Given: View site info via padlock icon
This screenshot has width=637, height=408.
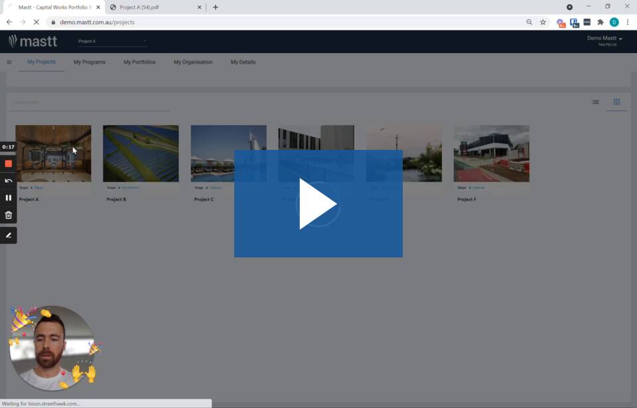Looking at the screenshot, I should pyautogui.click(x=53, y=23).
